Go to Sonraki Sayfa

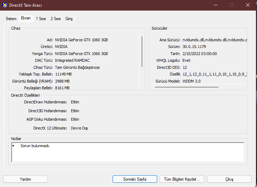point(135,179)
